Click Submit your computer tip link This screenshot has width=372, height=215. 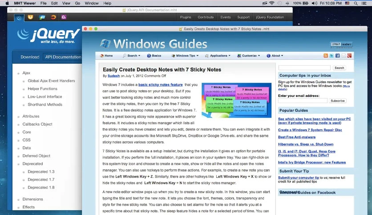[299, 178]
